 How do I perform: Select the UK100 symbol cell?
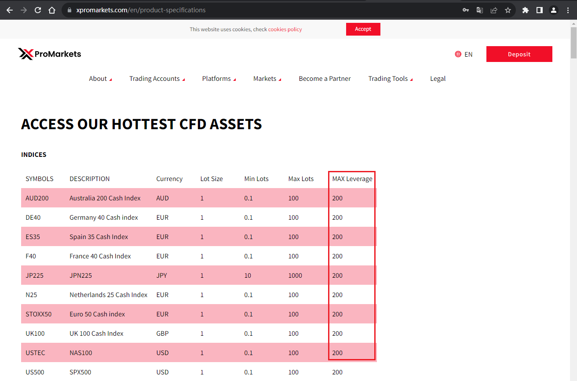tap(35, 334)
